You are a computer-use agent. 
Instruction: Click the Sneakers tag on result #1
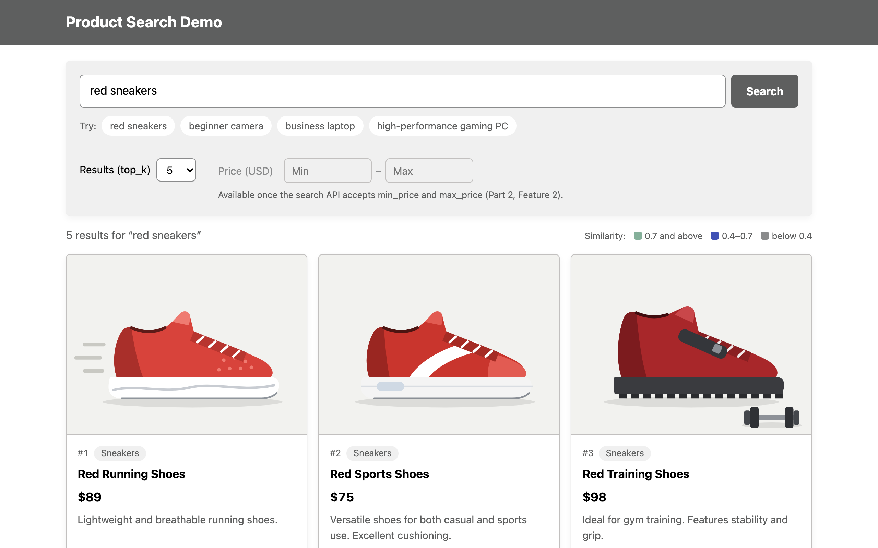pyautogui.click(x=120, y=453)
